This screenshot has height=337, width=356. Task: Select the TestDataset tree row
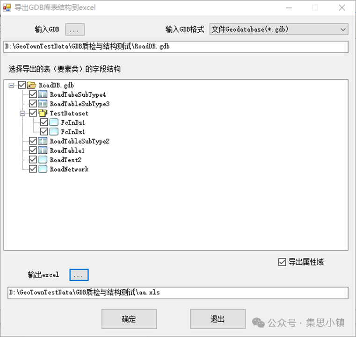point(69,113)
